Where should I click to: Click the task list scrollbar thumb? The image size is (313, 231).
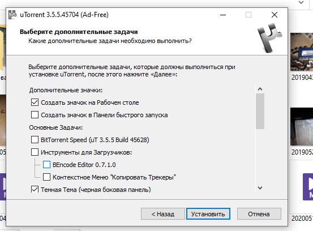260,111
